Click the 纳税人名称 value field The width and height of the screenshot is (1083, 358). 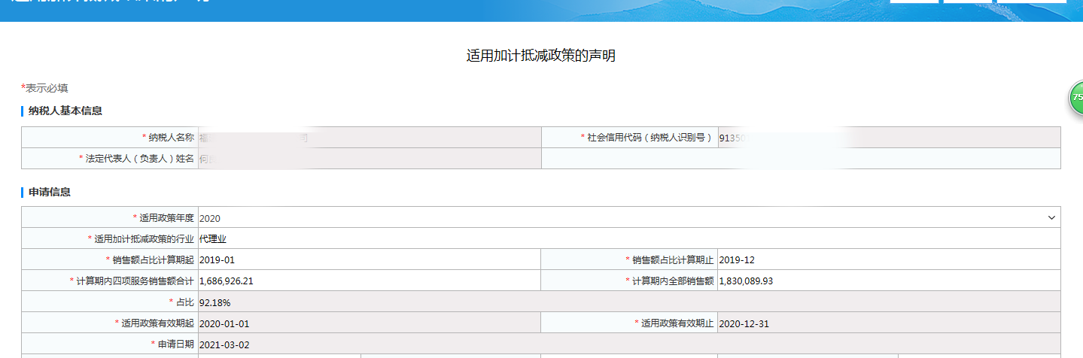[369, 138]
